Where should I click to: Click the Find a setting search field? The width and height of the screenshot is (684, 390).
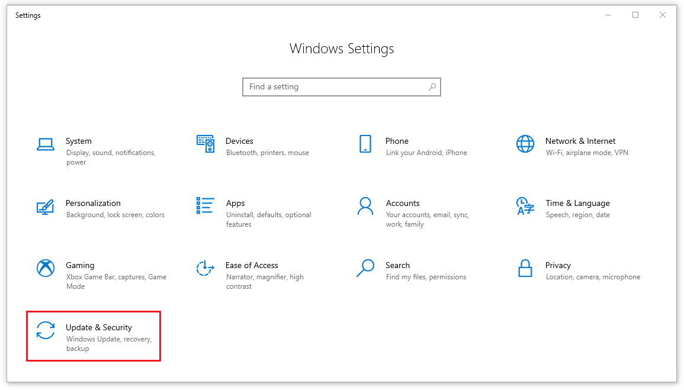pos(332,86)
